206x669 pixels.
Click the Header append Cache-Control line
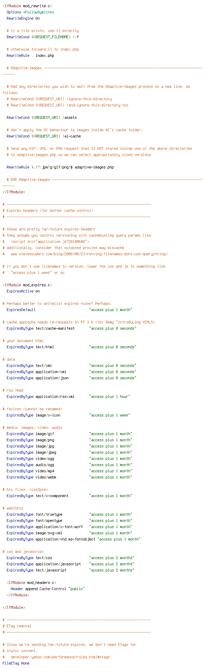pos(48,589)
